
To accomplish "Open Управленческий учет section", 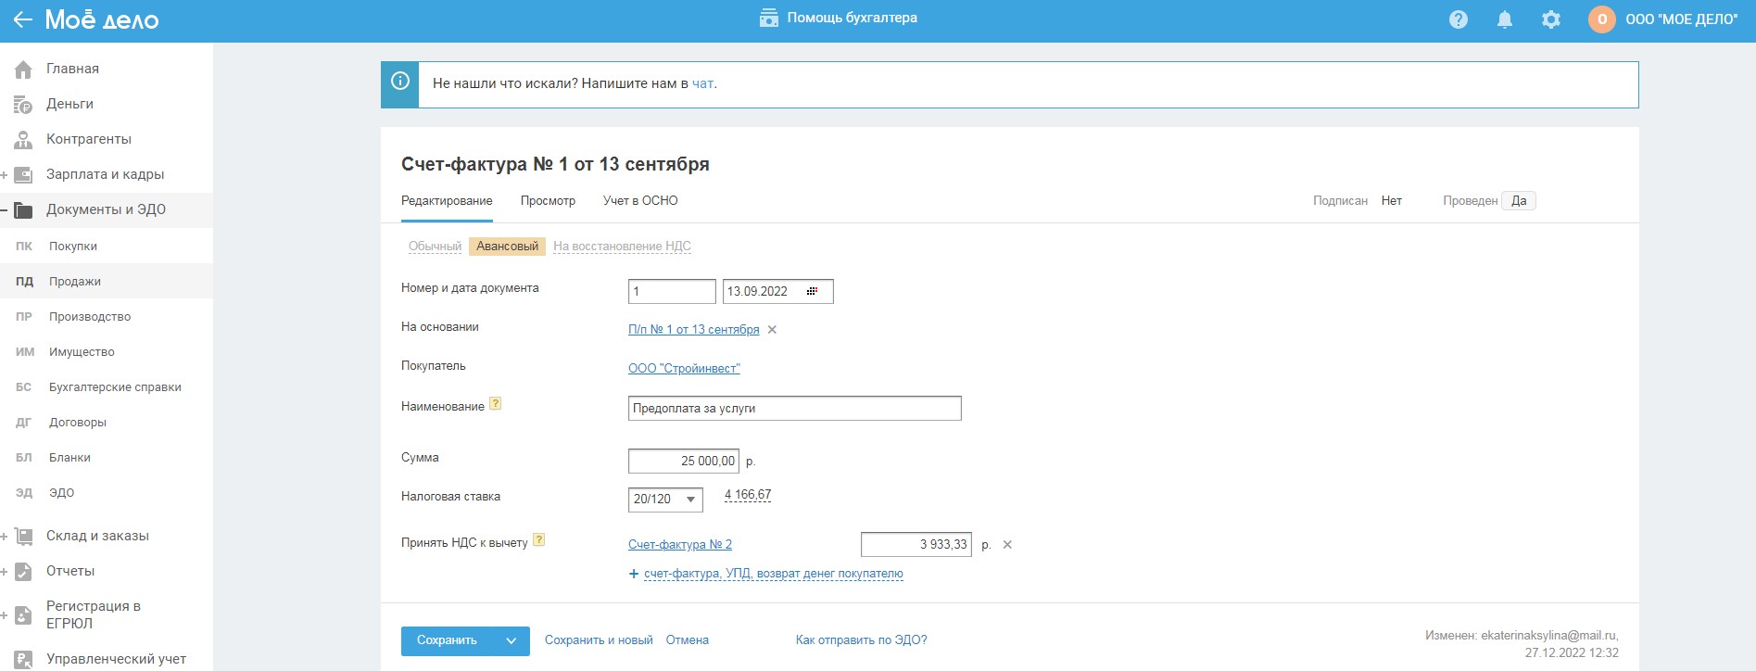I will tap(116, 659).
